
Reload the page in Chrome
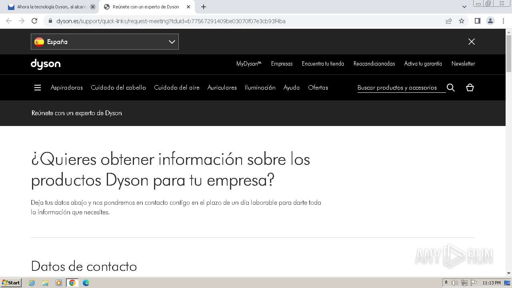34,21
